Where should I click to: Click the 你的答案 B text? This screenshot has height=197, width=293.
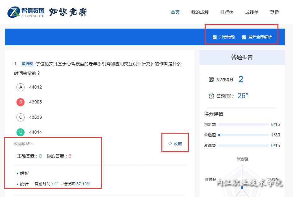(59, 156)
